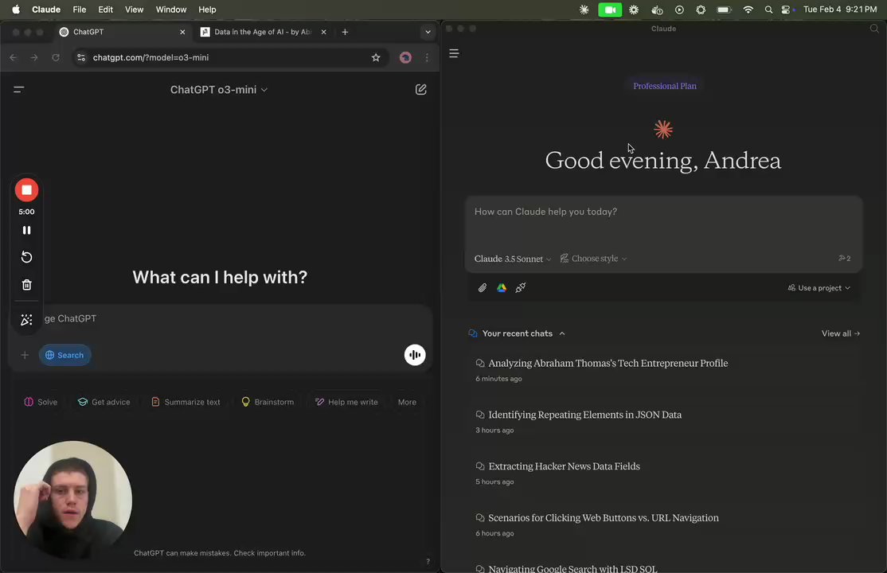Open View all recent chats link
The height and width of the screenshot is (573, 887).
click(841, 333)
